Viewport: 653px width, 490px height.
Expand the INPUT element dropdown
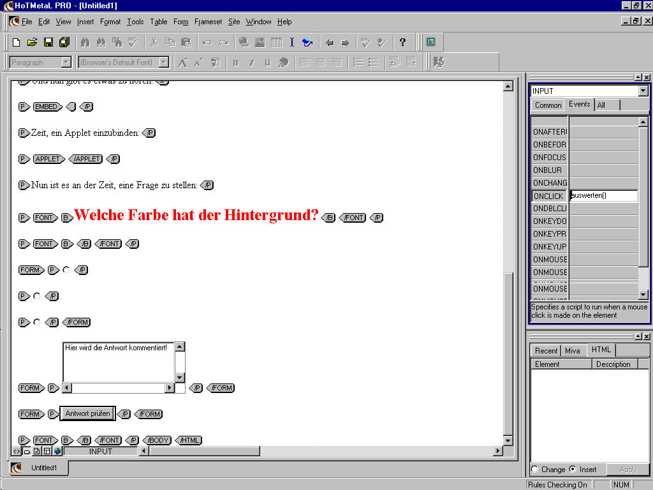point(643,91)
